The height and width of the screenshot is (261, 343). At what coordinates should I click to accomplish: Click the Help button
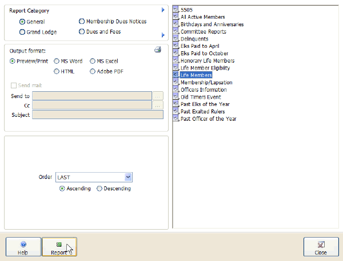tap(23, 247)
